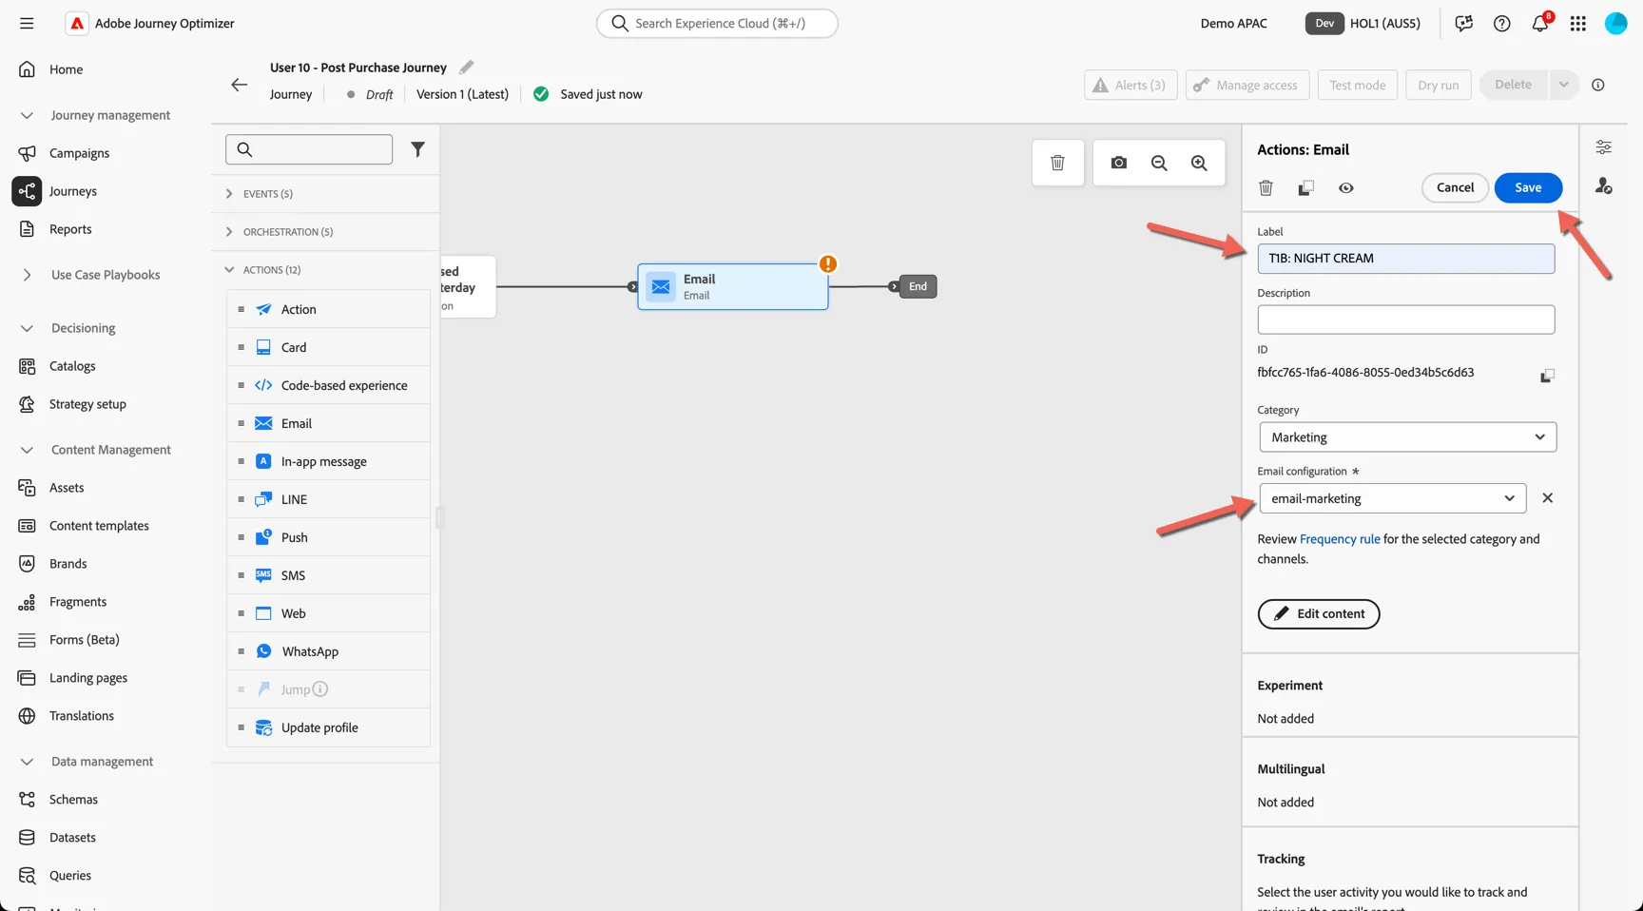
Task: Open the notifications bell
Action: point(1540,24)
